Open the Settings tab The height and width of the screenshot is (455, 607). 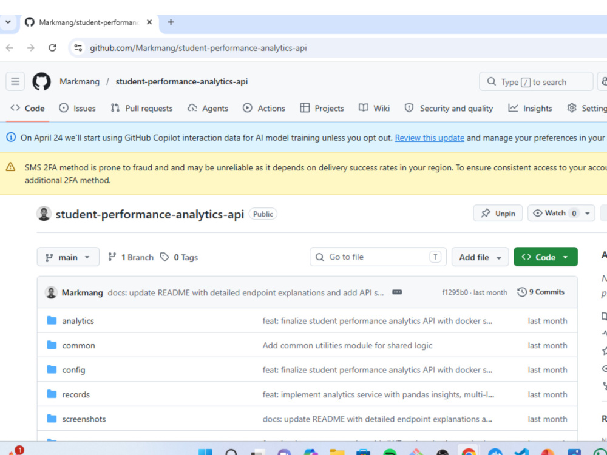click(x=587, y=109)
